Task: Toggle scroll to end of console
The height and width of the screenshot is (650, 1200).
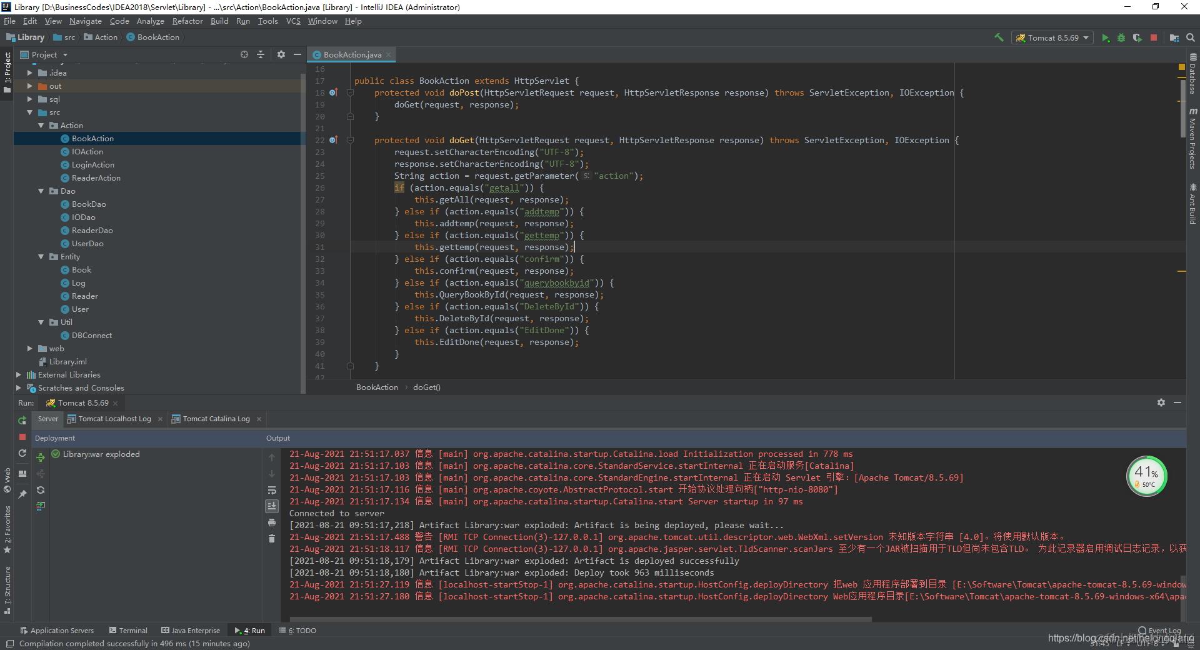Action: pyautogui.click(x=272, y=506)
